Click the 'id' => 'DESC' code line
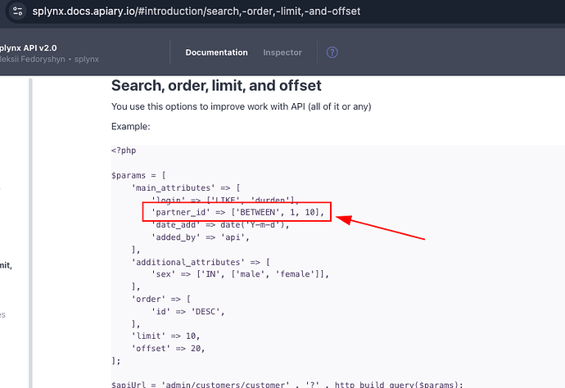This screenshot has height=388, width=565. pos(188,311)
